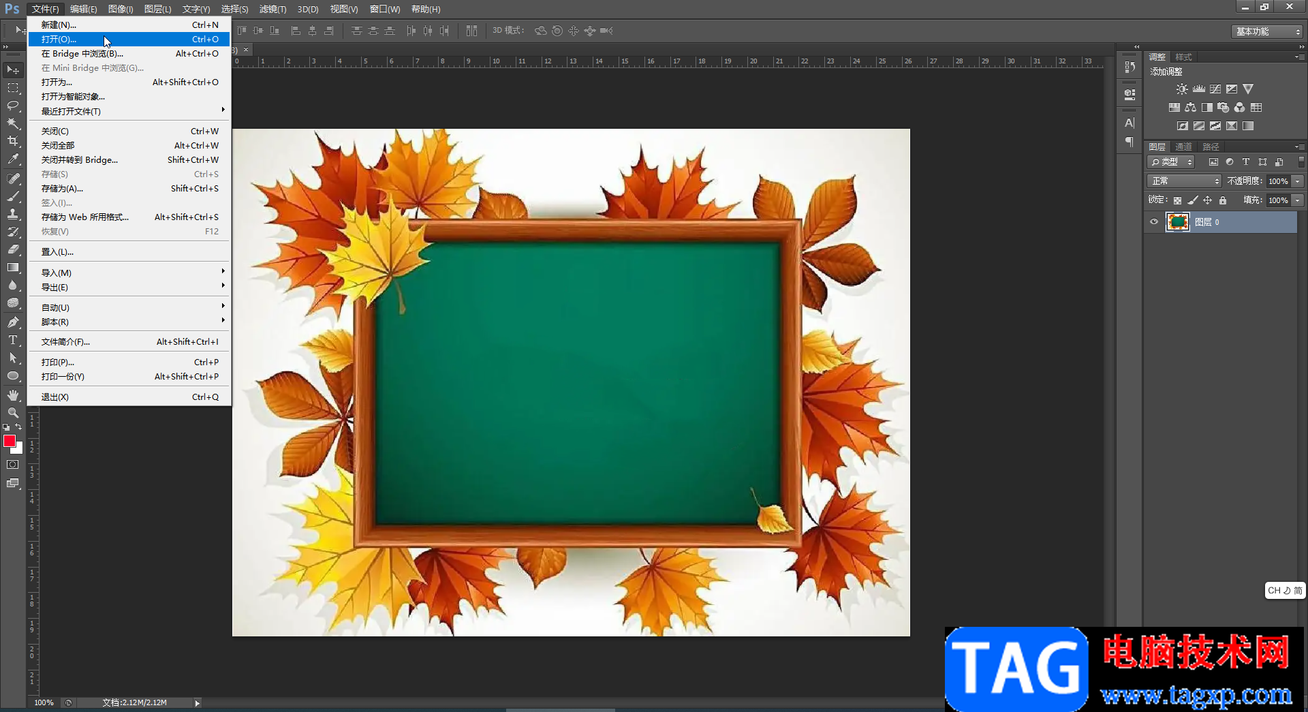
Task: Click the white background color swatch
Action: click(x=19, y=450)
